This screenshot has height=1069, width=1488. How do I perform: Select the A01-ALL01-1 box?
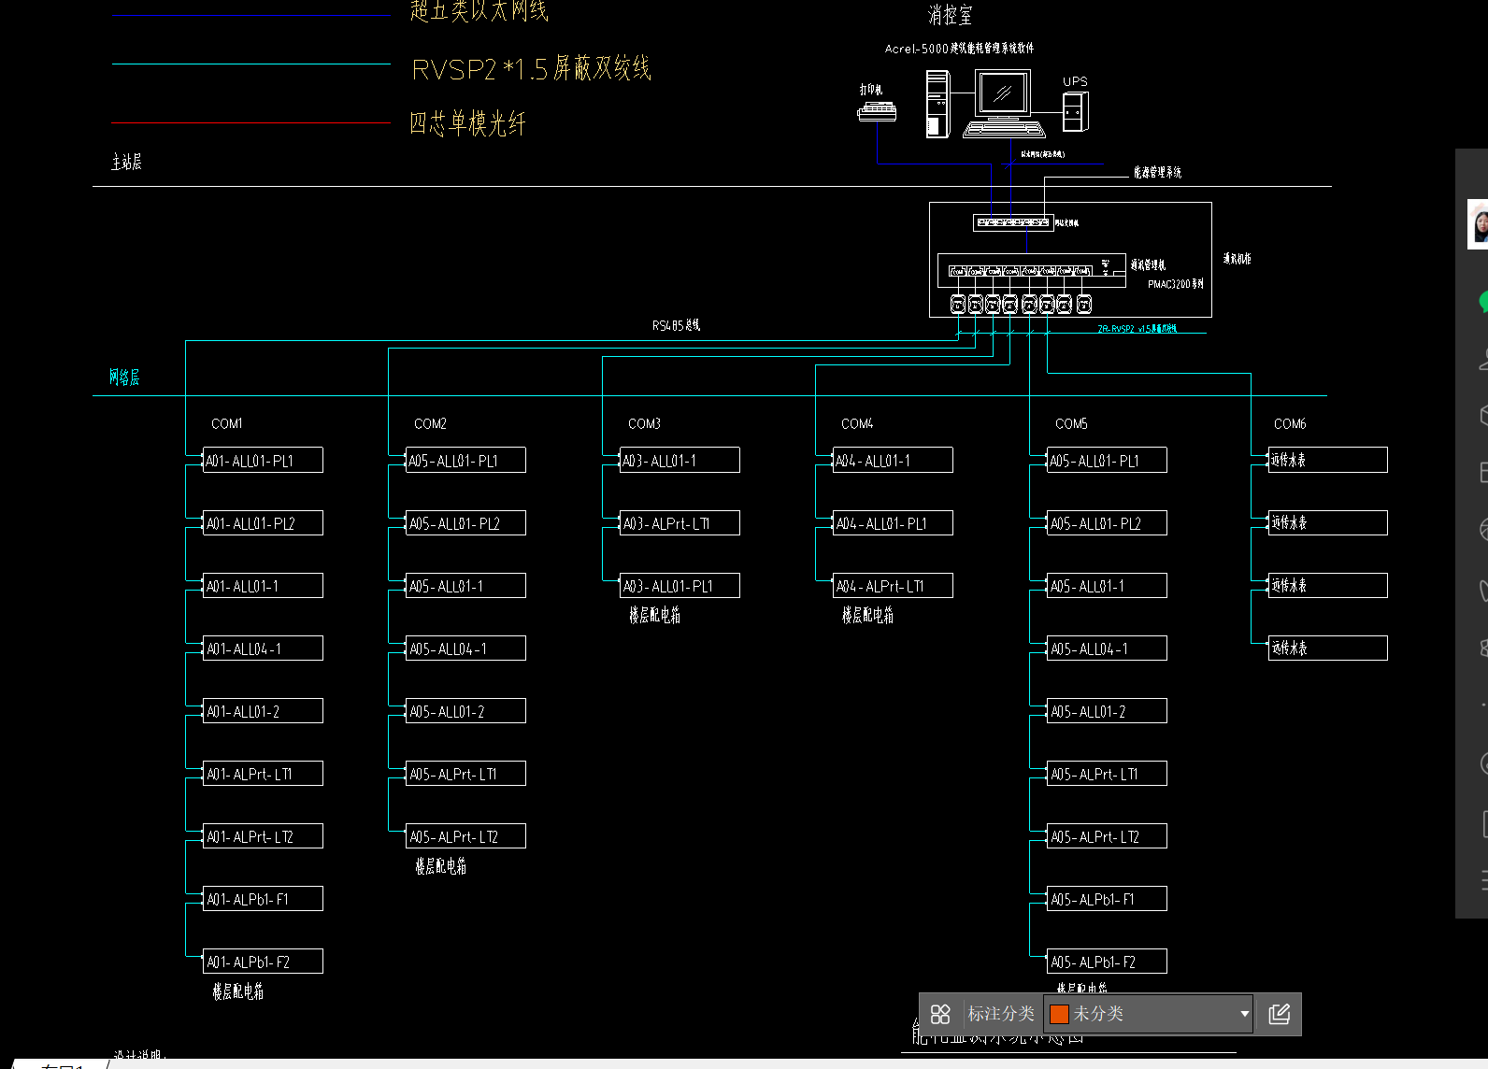(x=263, y=585)
